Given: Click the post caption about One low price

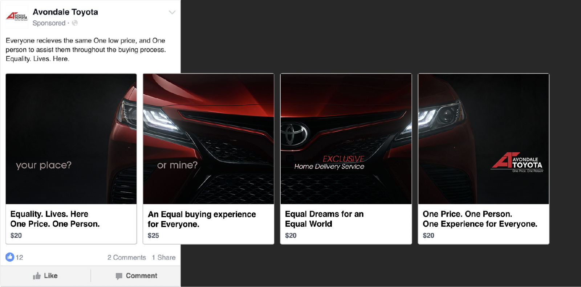Looking at the screenshot, I should (86, 50).
